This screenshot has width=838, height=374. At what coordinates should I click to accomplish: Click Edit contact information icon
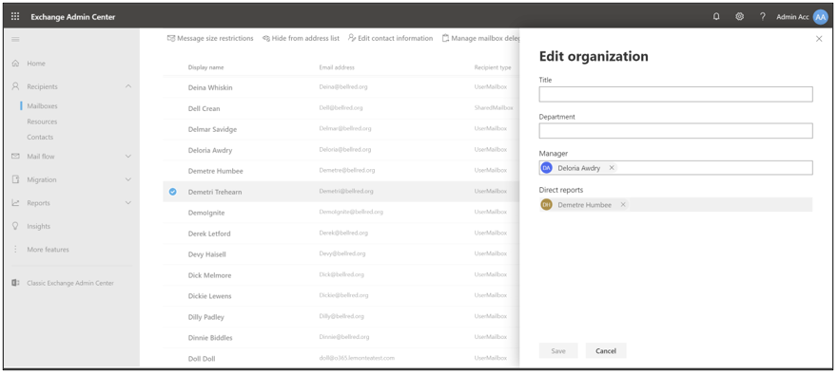click(x=352, y=38)
